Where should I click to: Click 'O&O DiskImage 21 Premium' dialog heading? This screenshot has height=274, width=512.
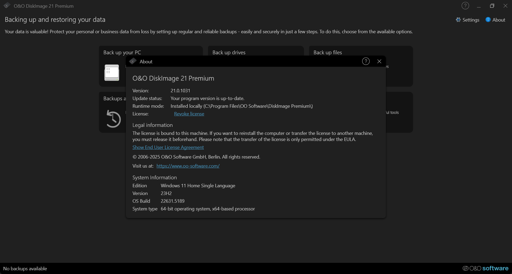coord(173,78)
